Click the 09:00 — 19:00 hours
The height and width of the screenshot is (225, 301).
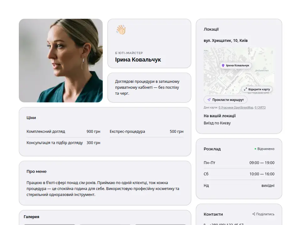262,162
